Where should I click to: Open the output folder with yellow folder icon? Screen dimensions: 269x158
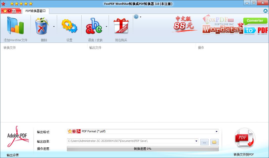[214, 142]
